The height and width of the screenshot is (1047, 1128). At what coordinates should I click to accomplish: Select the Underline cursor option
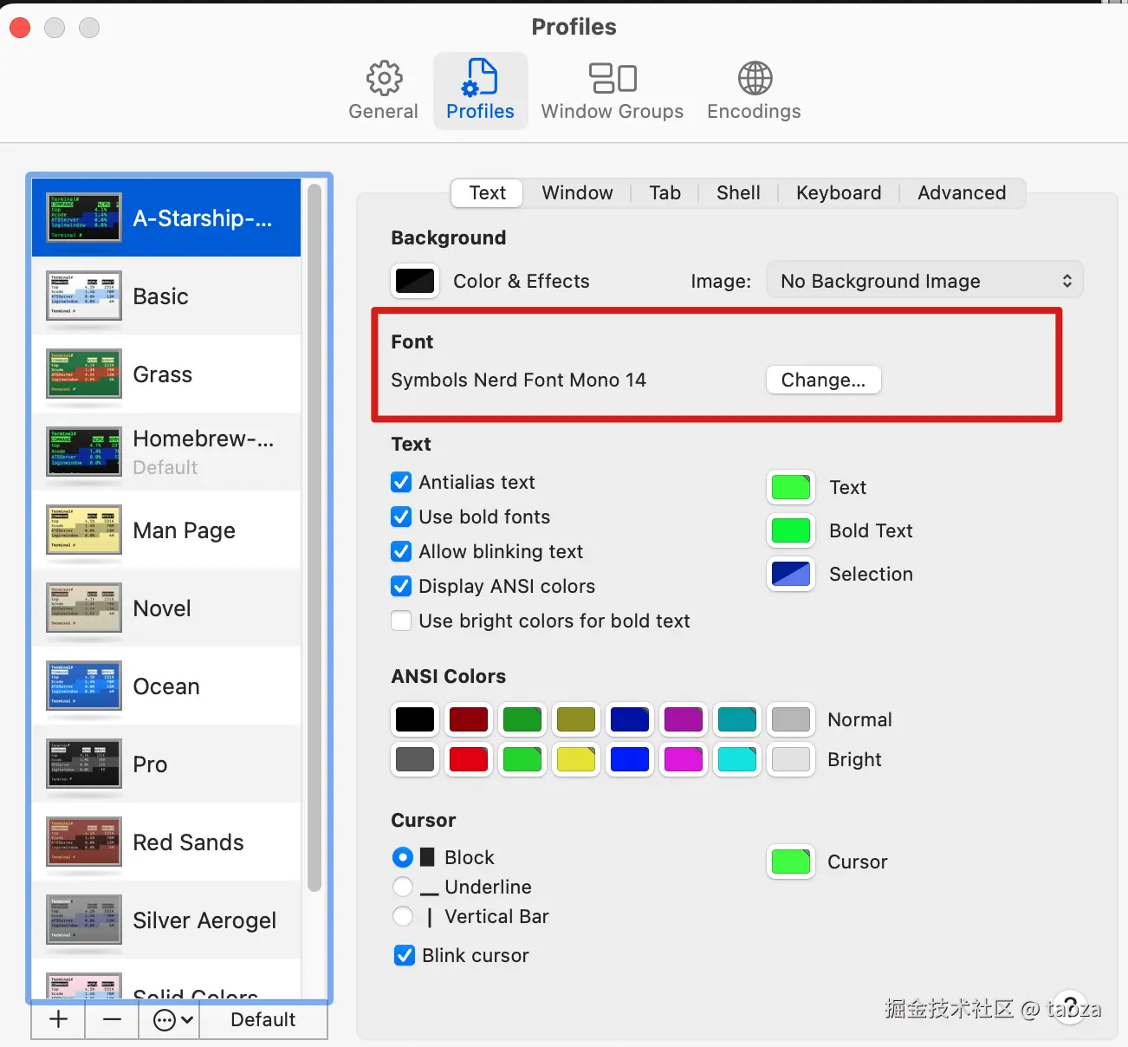[x=403, y=887]
